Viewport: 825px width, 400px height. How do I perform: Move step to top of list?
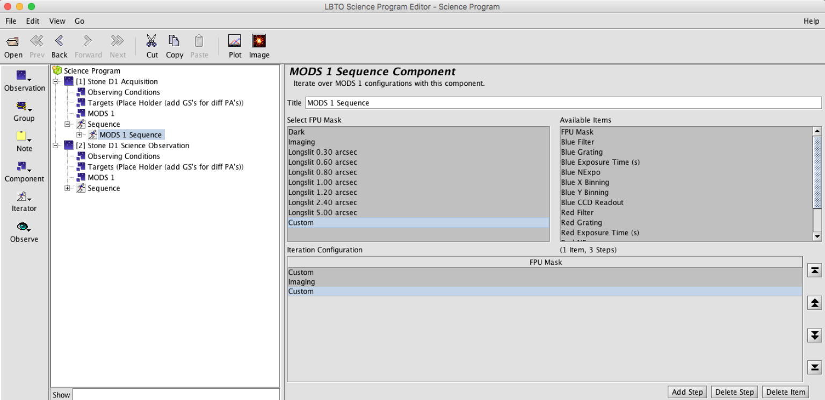[815, 271]
